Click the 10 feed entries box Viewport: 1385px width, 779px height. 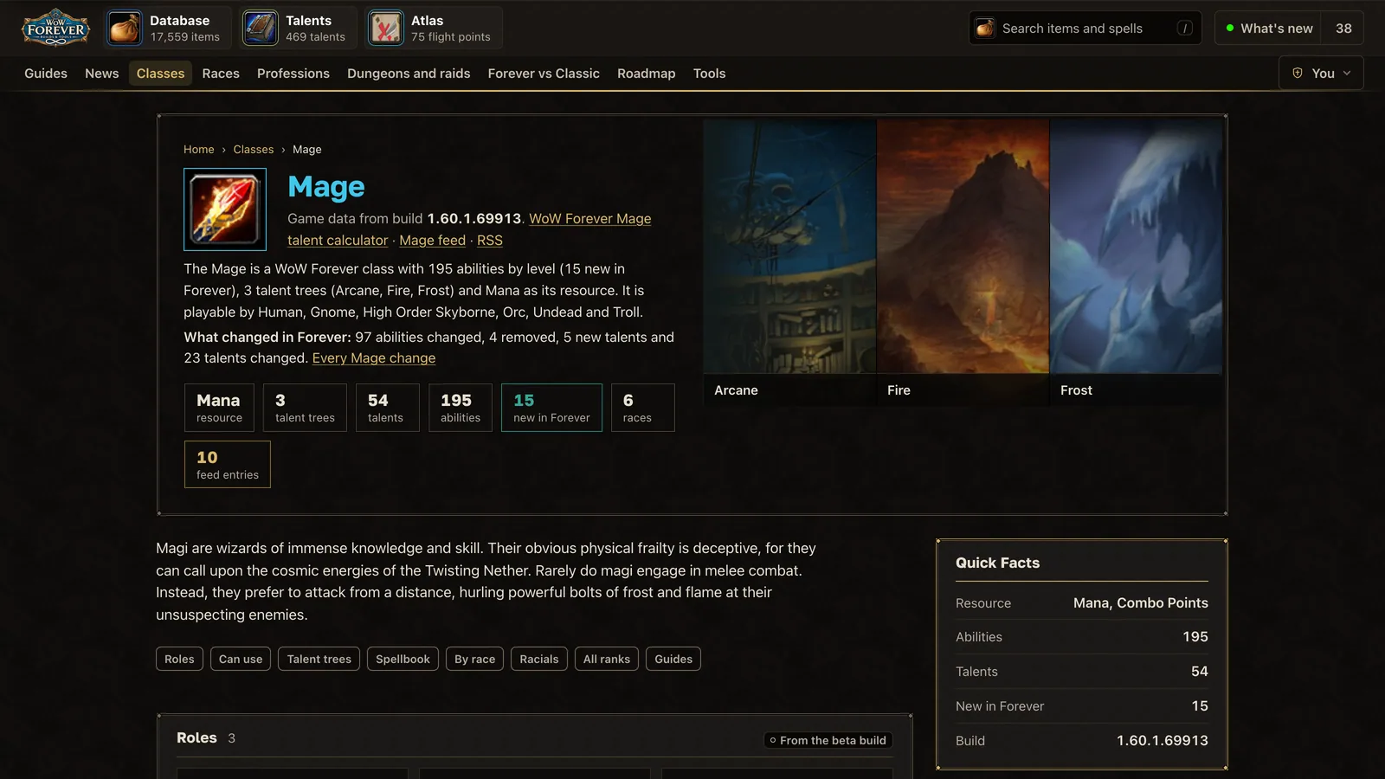tap(228, 465)
